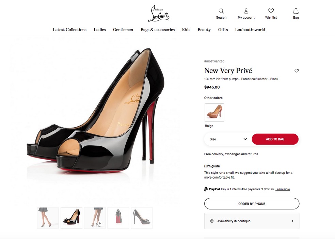Viewport: 335px width, 239px height.
Task: Add New Very Privé to wishlist heart
Action: click(x=297, y=71)
